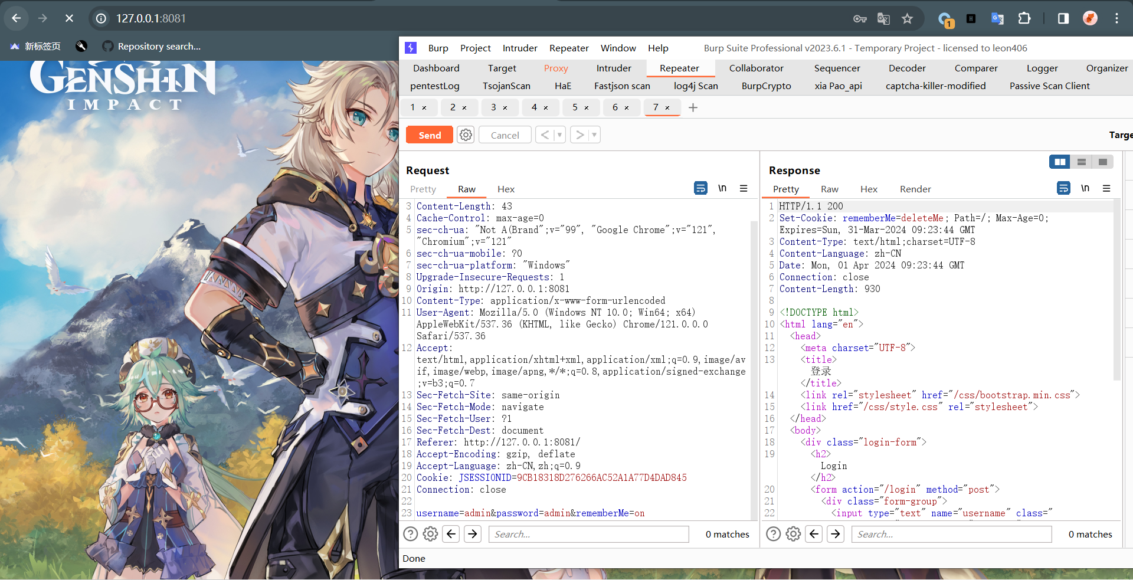1133x580 pixels.
Task: Switch Response view to Raw
Action: (x=830, y=189)
